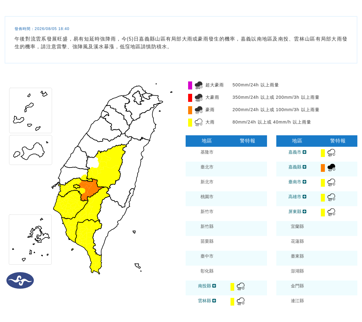362x322 pixels.
Task: Click the rain warning icon in 南投縣 row
Action: (241, 286)
